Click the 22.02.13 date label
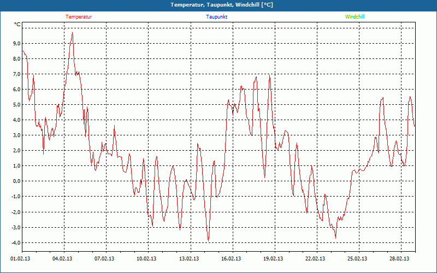Viewport: 437px width, 273px height. pos(315,259)
